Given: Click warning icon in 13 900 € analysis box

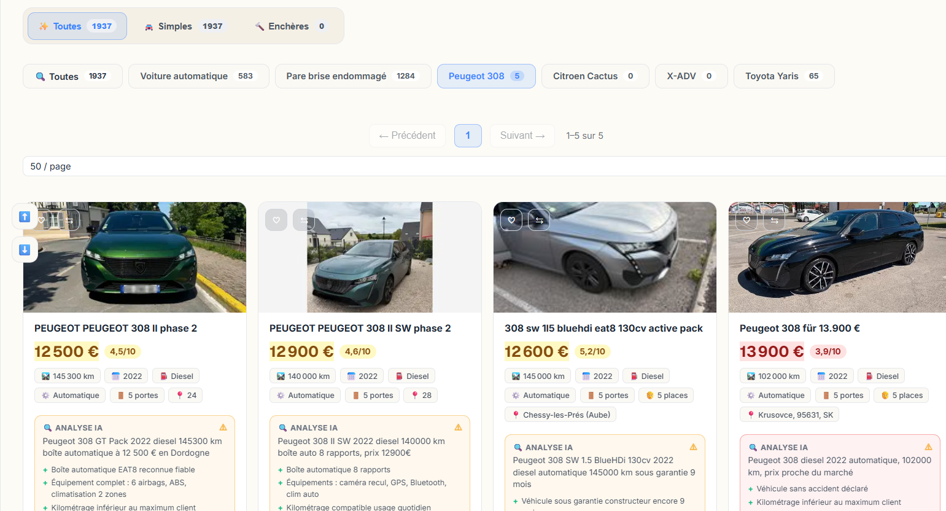Looking at the screenshot, I should pos(928,447).
